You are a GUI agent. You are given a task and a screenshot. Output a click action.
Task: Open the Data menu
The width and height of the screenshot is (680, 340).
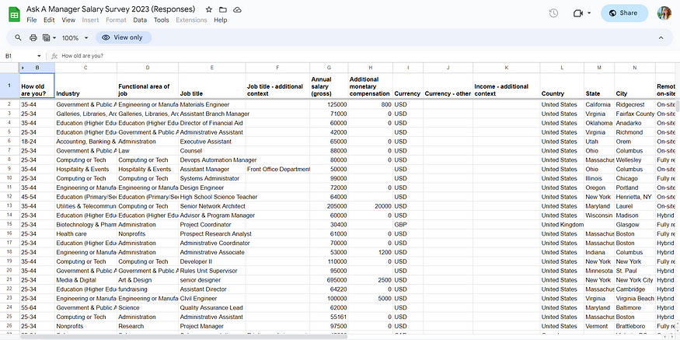pos(140,19)
